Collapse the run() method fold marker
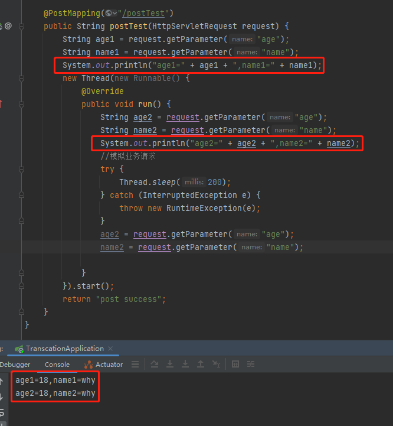Viewport: 393px width, 426px height. click(21, 104)
